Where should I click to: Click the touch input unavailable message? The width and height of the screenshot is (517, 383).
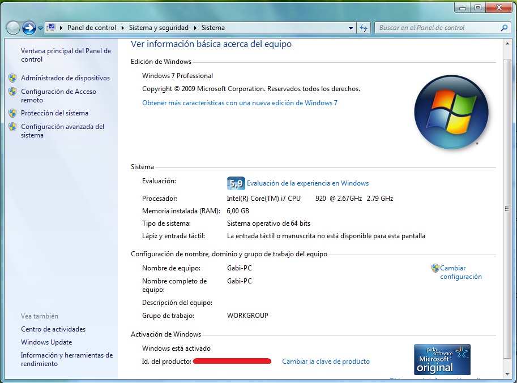click(326, 236)
